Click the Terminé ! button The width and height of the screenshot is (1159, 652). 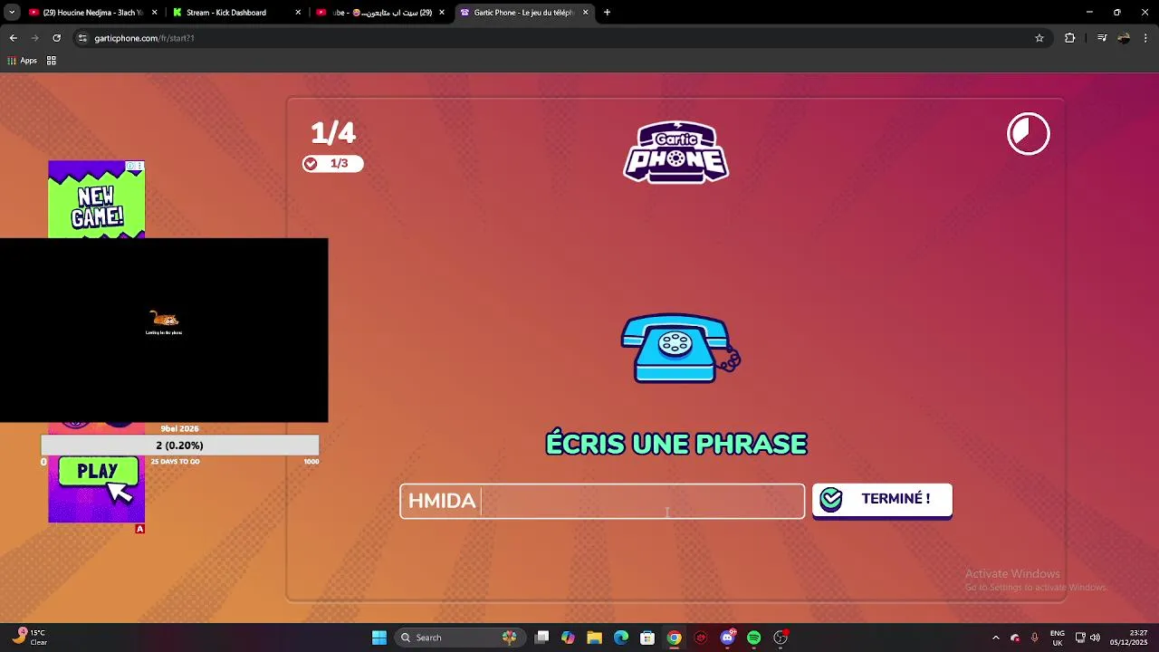pyautogui.click(x=882, y=500)
